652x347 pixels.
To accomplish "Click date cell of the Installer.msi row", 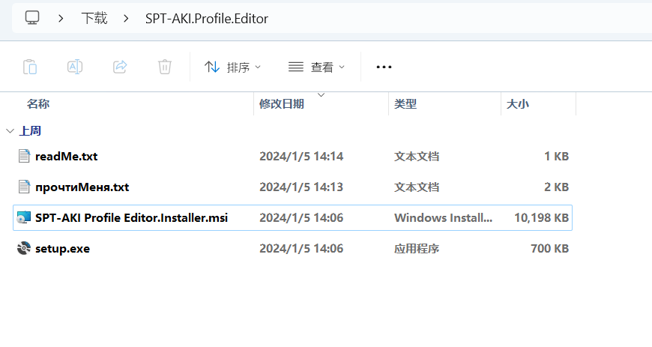I will click(x=301, y=217).
